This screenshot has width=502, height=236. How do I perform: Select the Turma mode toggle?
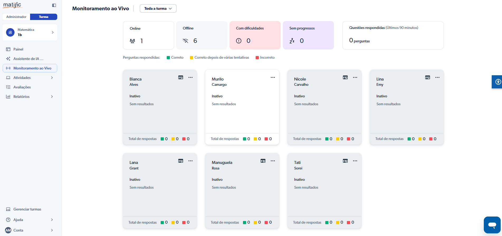pos(44,17)
